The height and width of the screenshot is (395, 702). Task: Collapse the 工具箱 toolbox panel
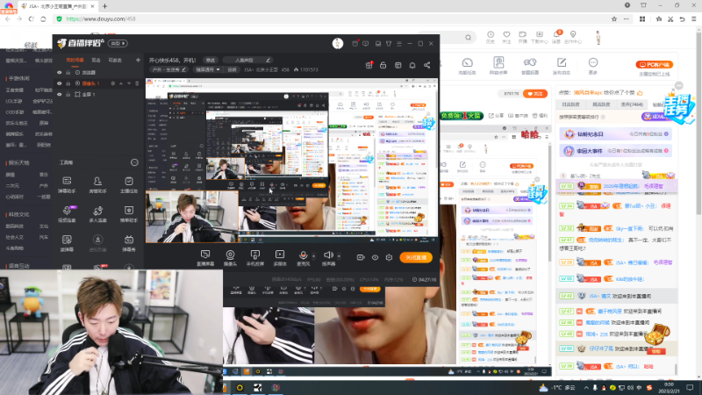click(x=134, y=162)
